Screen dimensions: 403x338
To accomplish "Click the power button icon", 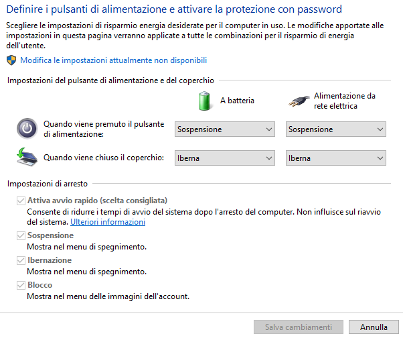I will click(27, 128).
